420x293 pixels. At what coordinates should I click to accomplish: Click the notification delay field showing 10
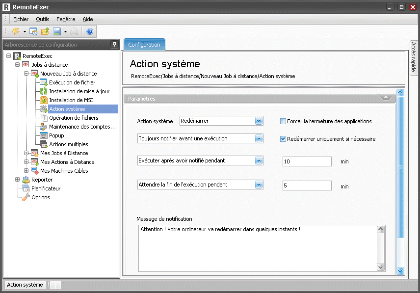307,161
